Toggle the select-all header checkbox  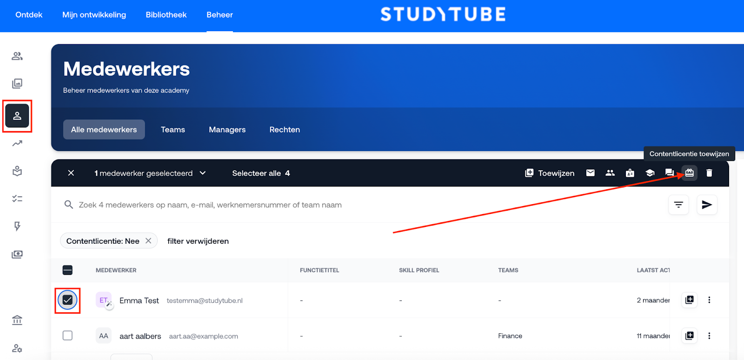tap(67, 270)
